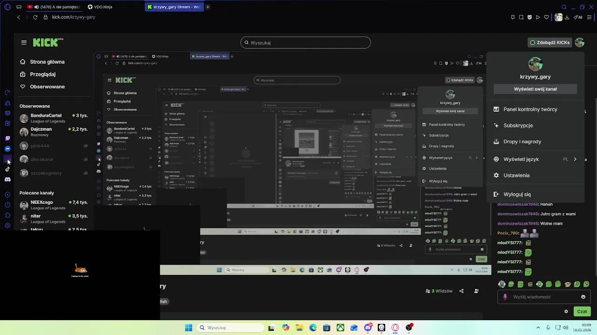Click the taskbar volume icon
This screenshot has width=597, height=335.
tap(565, 328)
